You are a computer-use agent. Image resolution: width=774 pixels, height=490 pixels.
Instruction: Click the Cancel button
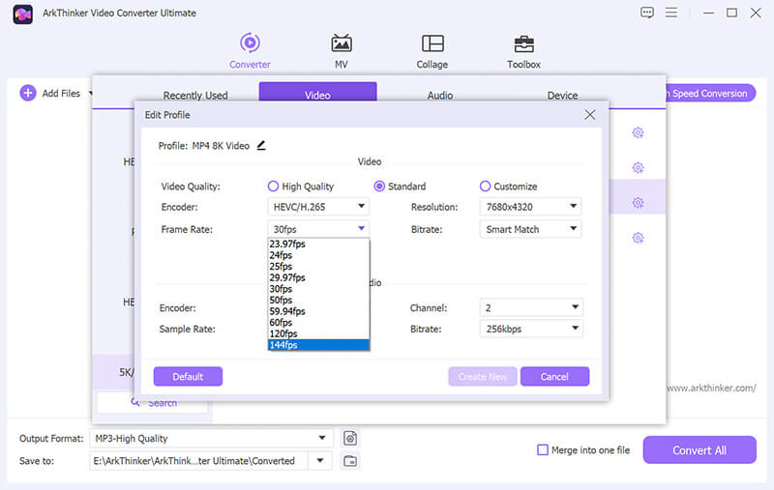point(554,377)
